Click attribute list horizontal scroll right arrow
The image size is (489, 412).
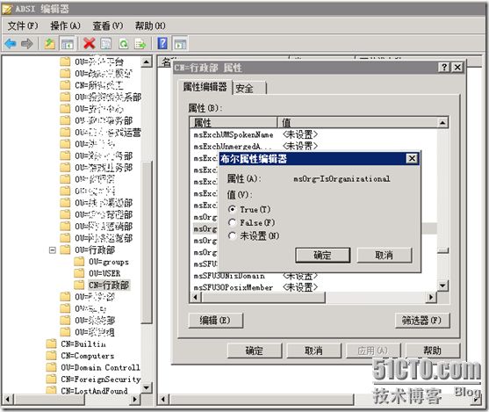431,297
